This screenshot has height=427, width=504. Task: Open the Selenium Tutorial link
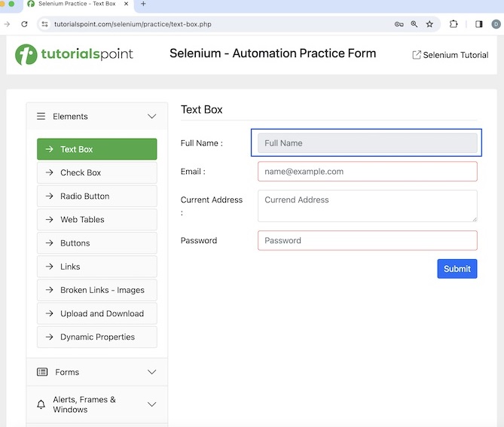click(450, 55)
